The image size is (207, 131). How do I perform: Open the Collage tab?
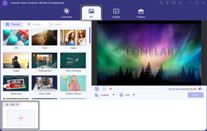coord(116,13)
